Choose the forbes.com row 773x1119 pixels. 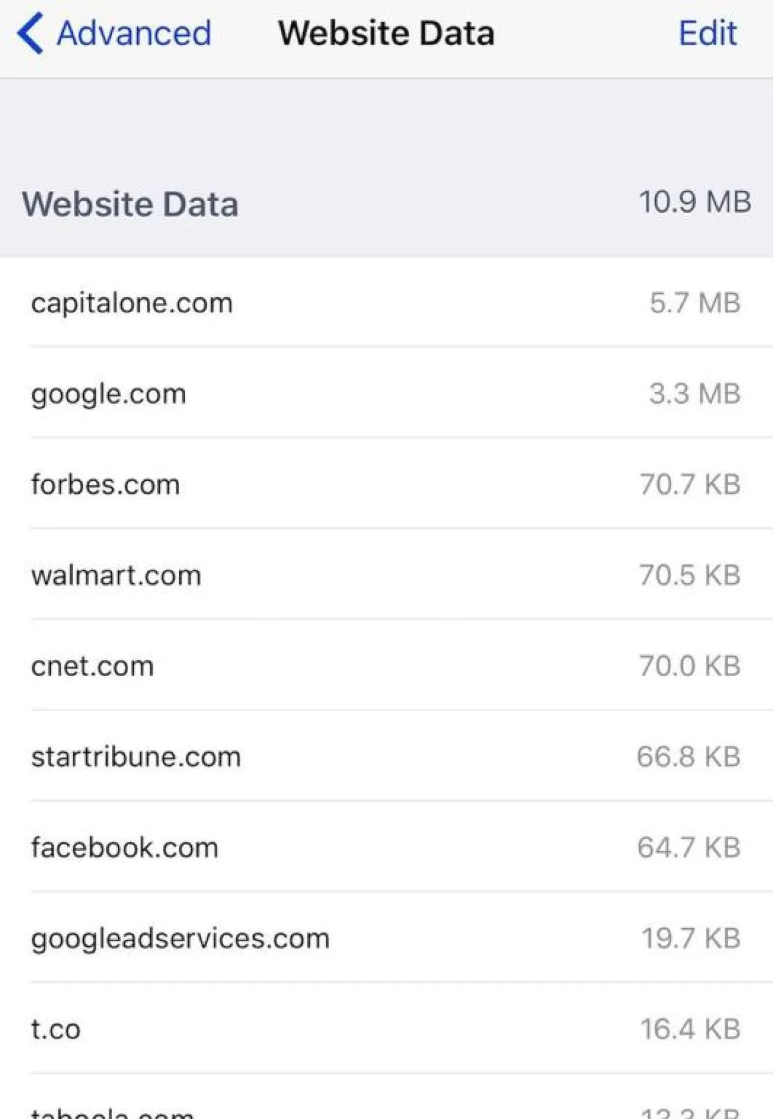106,485
